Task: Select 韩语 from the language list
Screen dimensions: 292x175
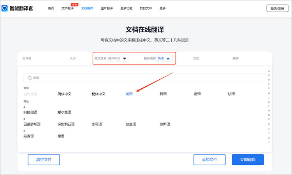Action: click(163, 94)
